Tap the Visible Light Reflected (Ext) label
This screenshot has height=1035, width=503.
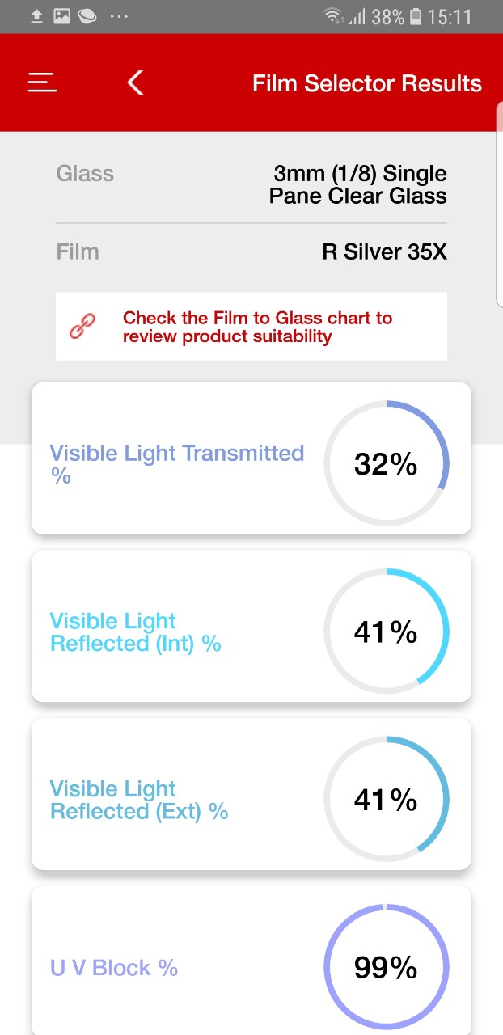[139, 800]
